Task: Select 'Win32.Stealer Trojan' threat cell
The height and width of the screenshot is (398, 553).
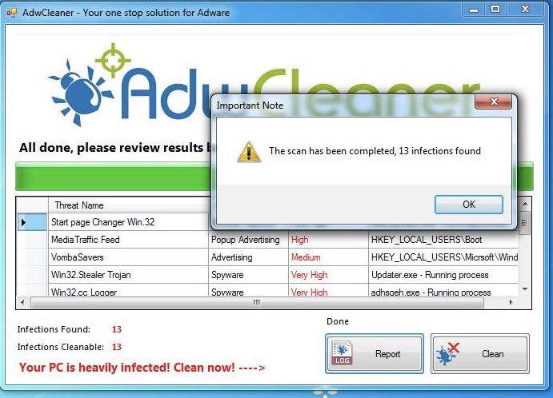Action: 128,275
